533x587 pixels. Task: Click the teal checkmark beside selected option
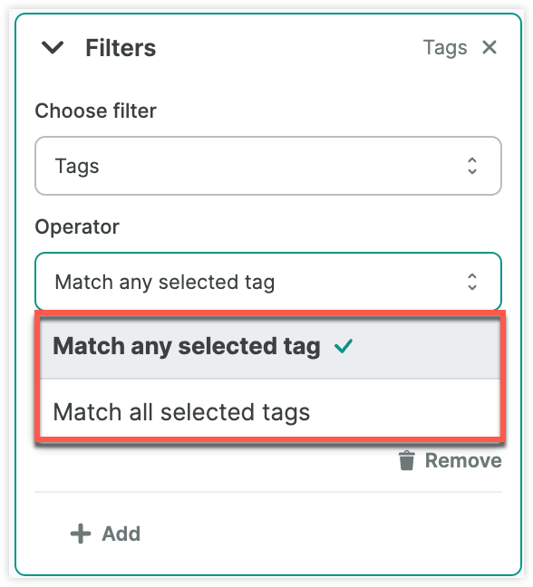344,346
